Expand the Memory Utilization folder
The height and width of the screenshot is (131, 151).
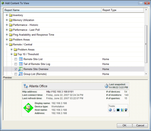(7, 20)
